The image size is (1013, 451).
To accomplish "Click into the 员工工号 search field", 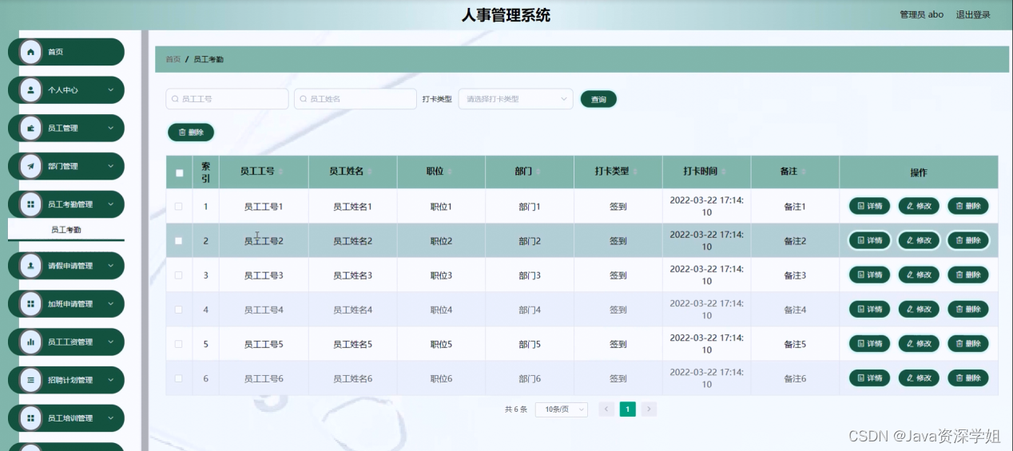I will [227, 99].
